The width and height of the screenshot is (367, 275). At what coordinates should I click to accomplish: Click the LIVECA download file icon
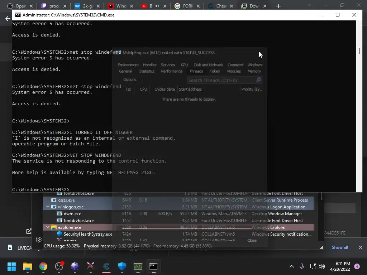click(10, 247)
